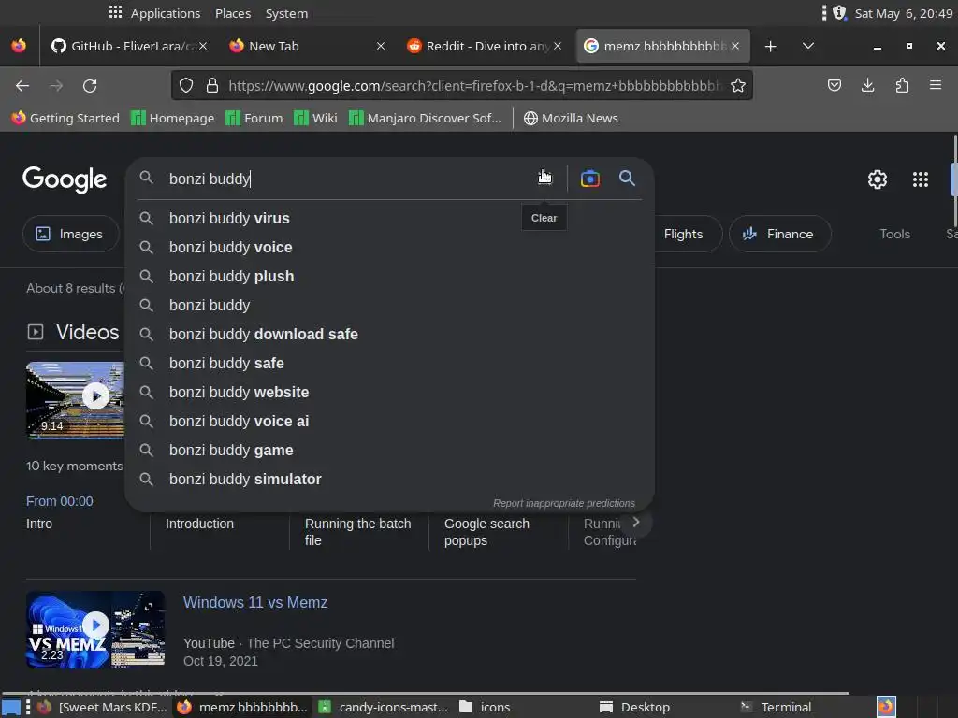
Task: Select suggestion bonzi buddy website
Action: [x=389, y=392]
